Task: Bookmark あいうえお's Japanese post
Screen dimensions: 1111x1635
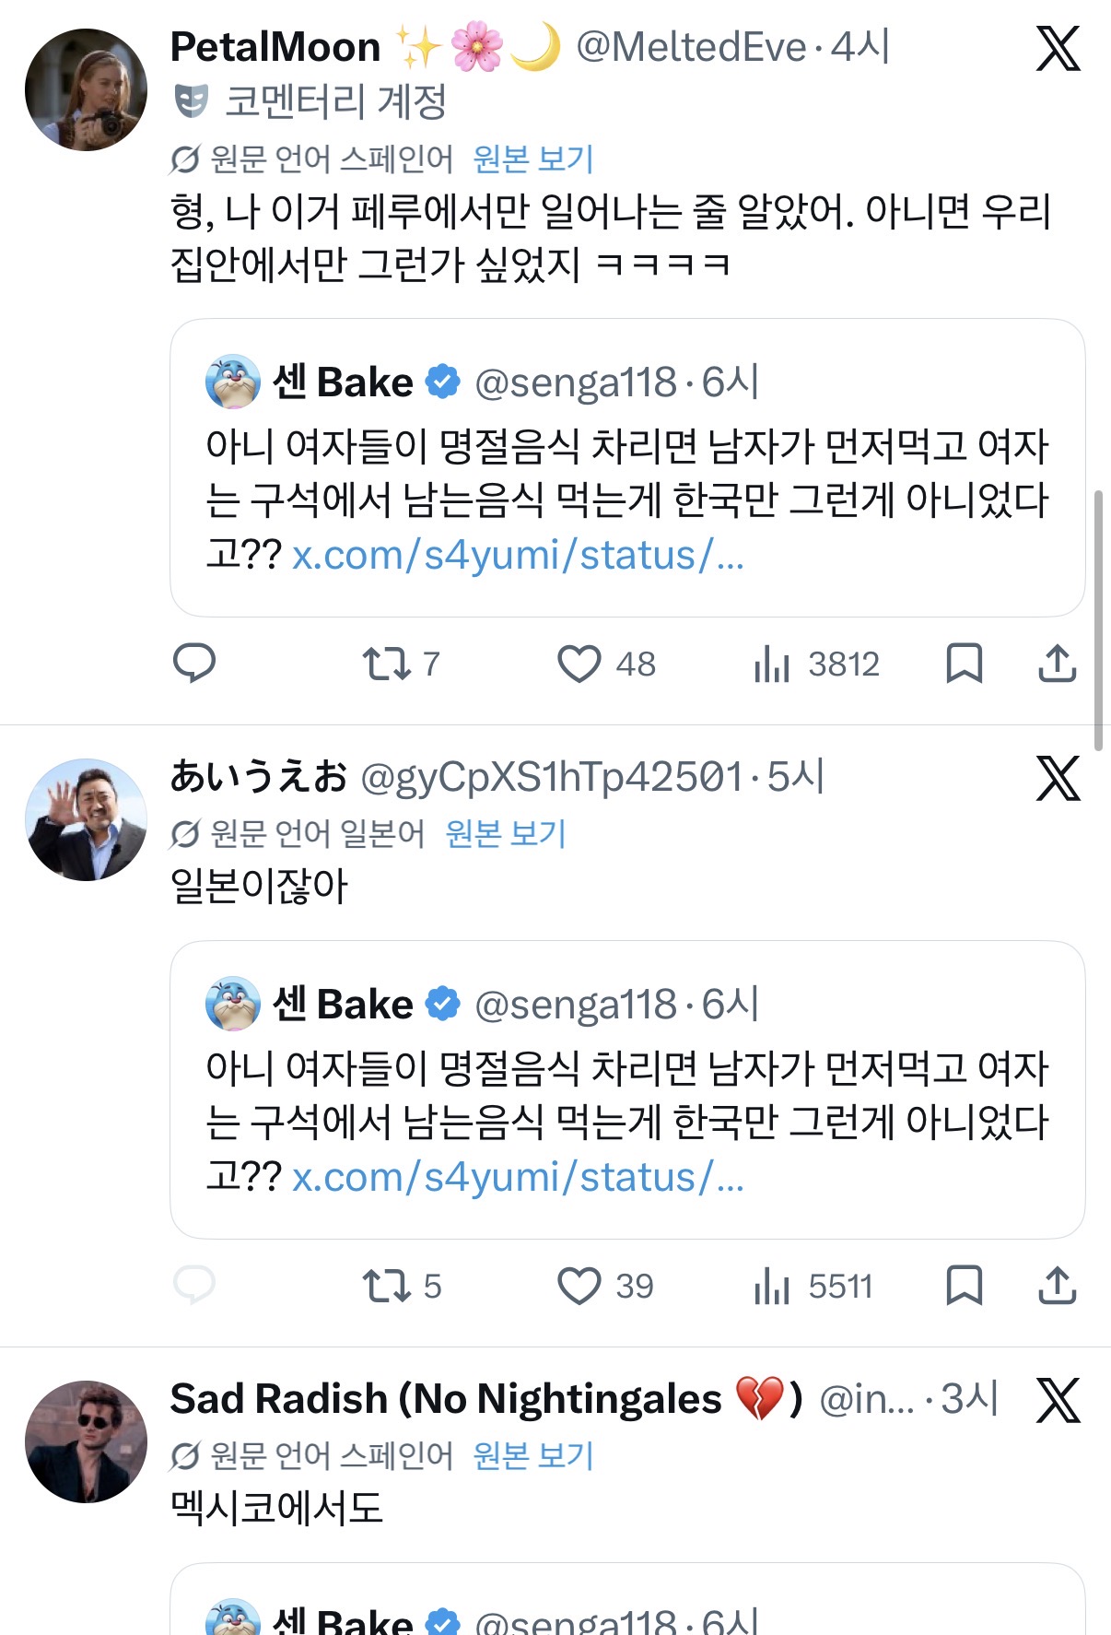Action: coord(964,1286)
